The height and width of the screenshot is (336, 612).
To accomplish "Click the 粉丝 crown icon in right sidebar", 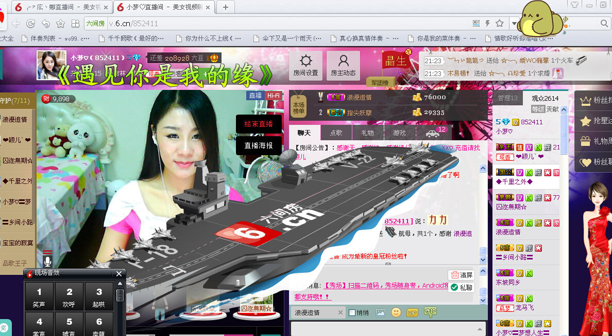I will pyautogui.click(x=585, y=101).
